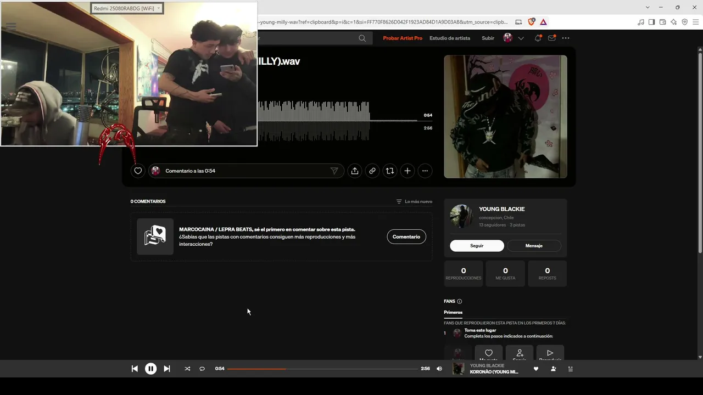Open Brave Rewards triangle icon
The image size is (703, 395).
click(x=543, y=22)
